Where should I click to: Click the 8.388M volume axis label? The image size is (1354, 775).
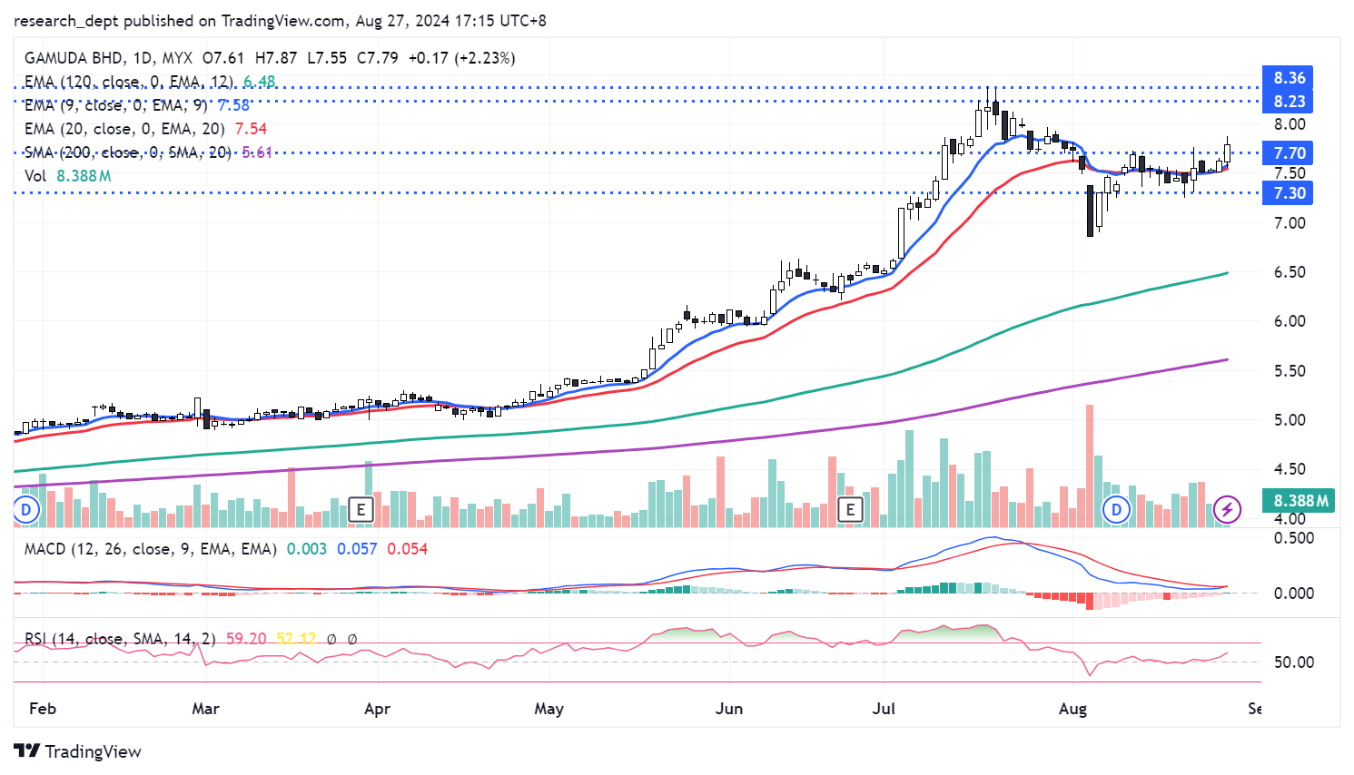(1300, 501)
